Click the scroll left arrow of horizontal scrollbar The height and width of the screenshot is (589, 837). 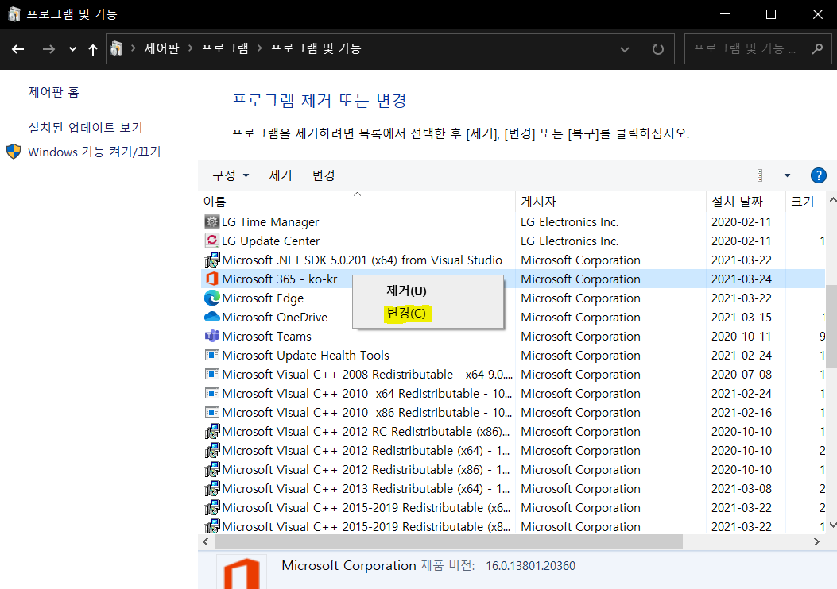point(206,541)
